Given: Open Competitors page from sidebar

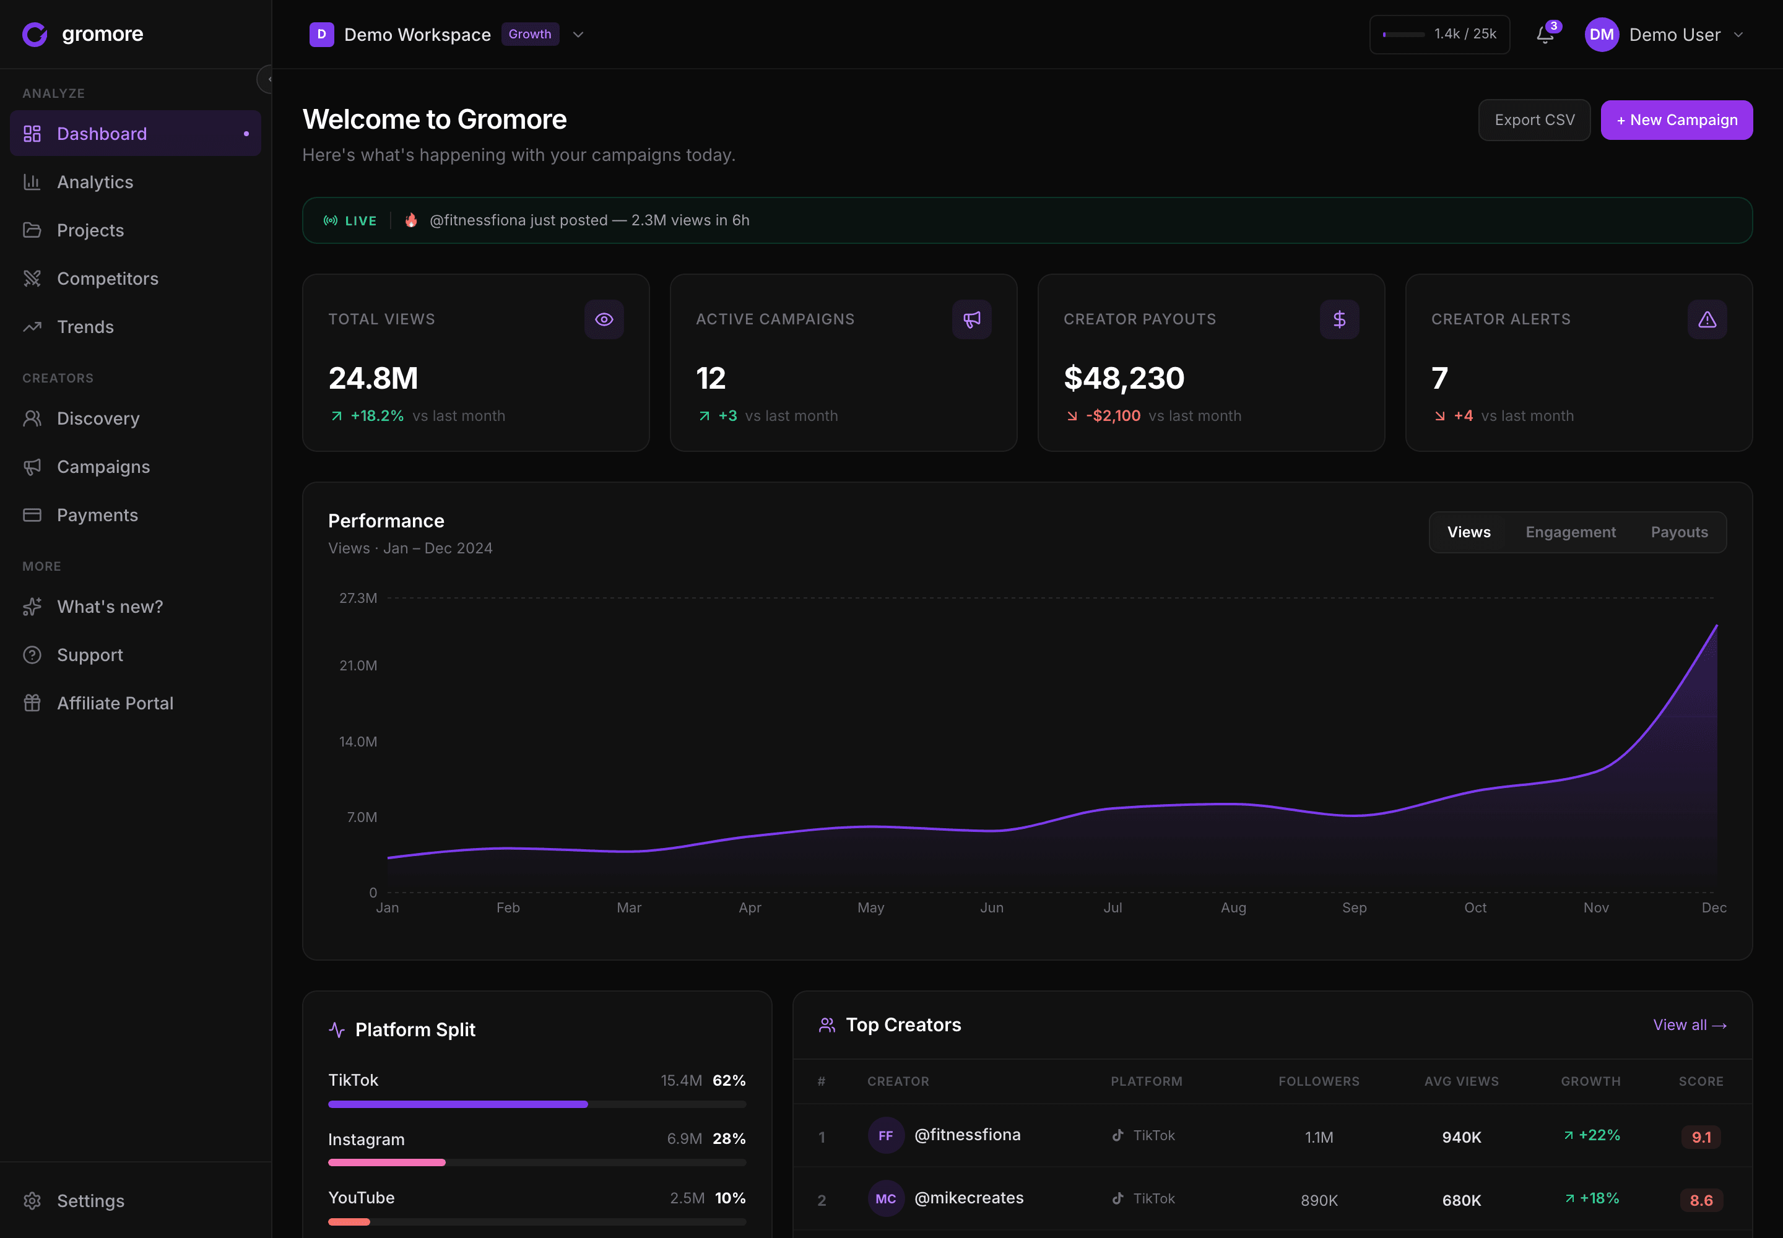Looking at the screenshot, I should click(136, 279).
